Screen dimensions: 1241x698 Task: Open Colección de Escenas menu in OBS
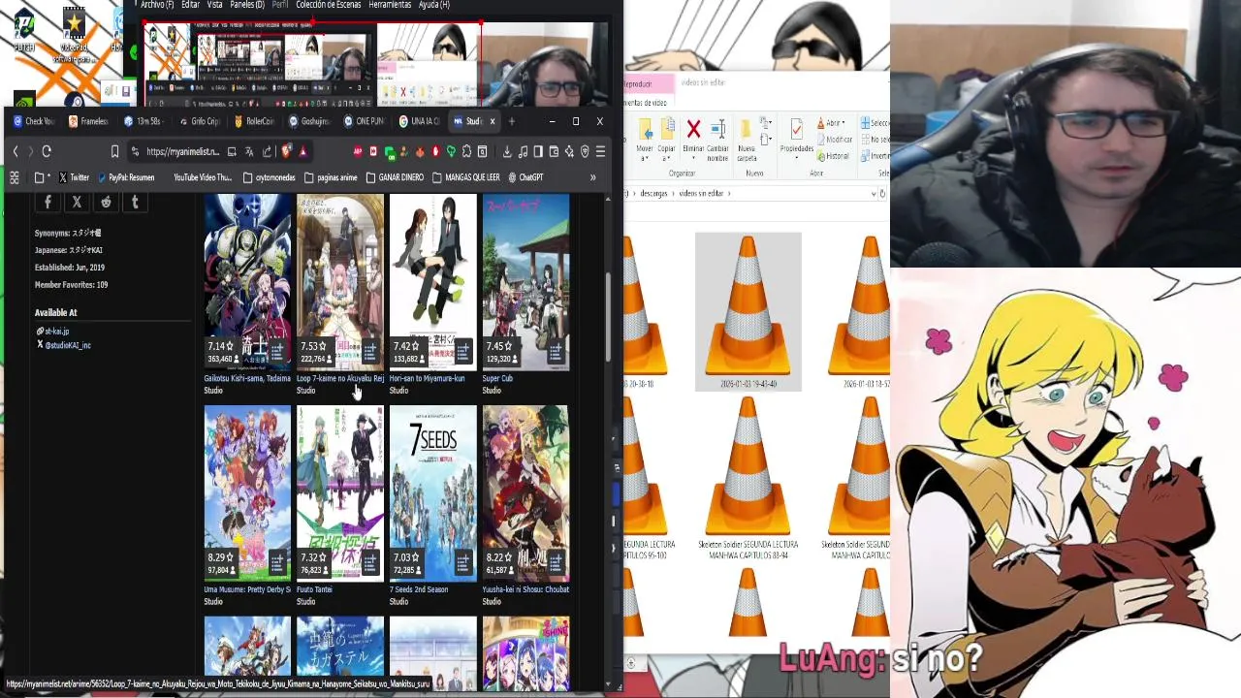click(329, 5)
